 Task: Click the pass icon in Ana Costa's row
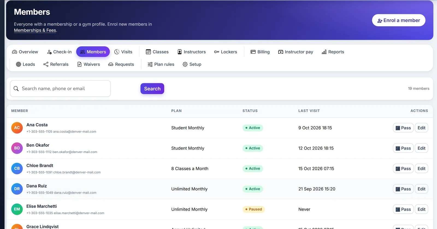coord(398,128)
